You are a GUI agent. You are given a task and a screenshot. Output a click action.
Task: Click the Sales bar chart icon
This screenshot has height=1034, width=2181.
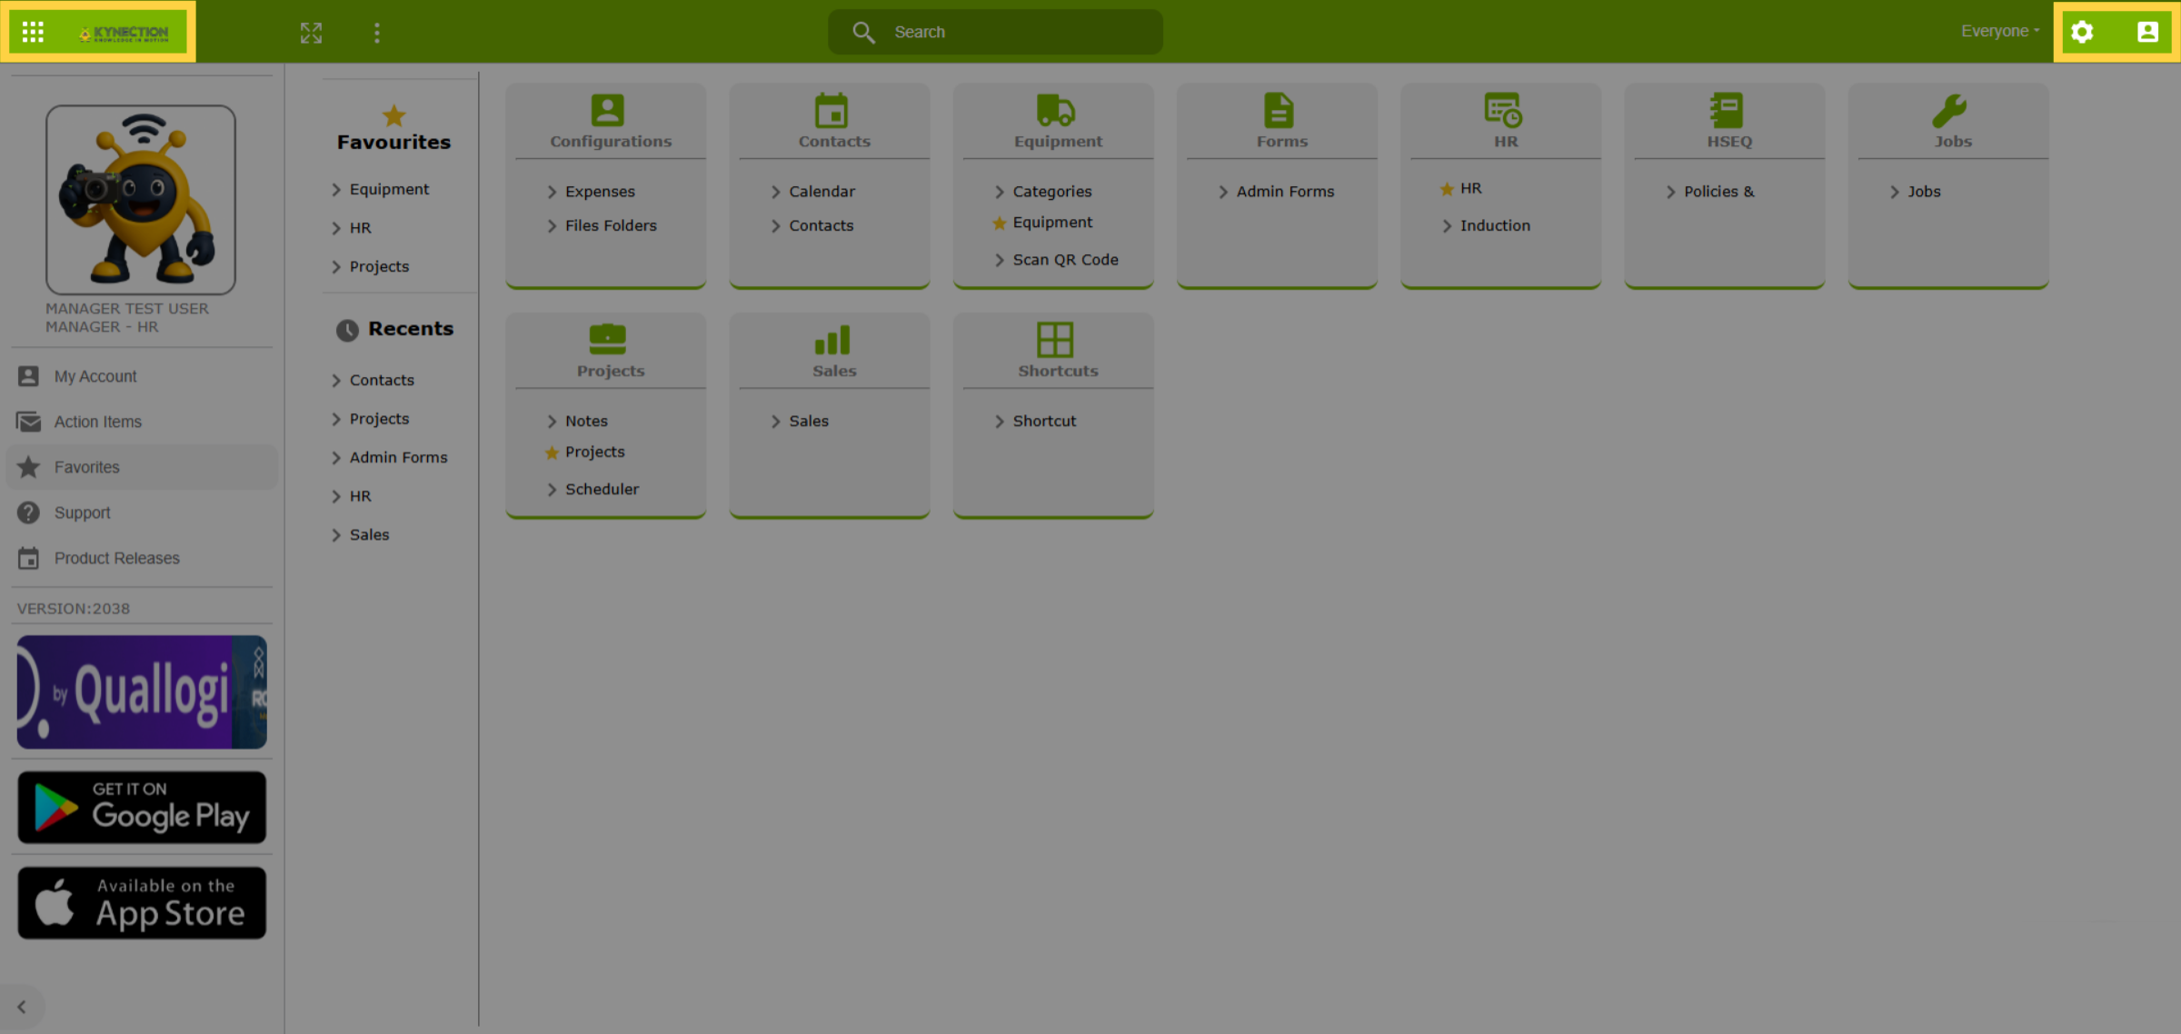(832, 339)
